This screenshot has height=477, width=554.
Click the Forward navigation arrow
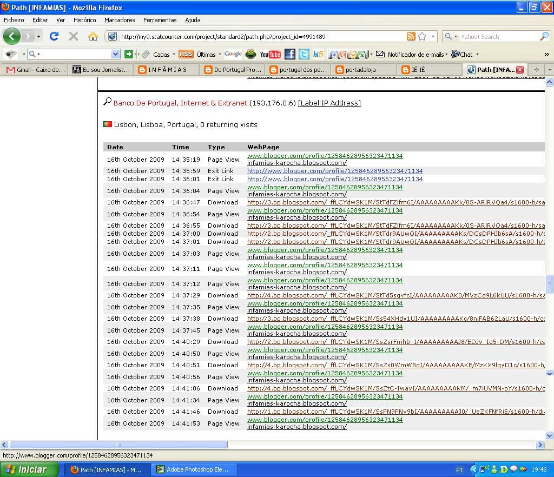(28, 36)
